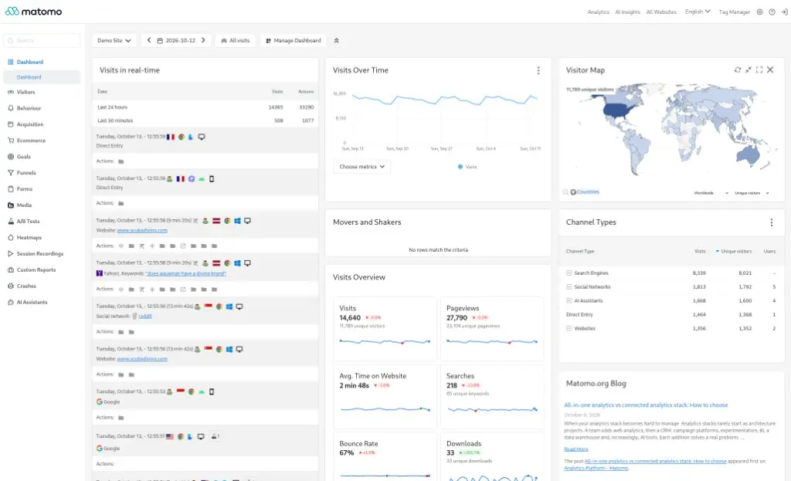Click the Matomo logo
The height and width of the screenshot is (481, 791).
[x=33, y=11]
